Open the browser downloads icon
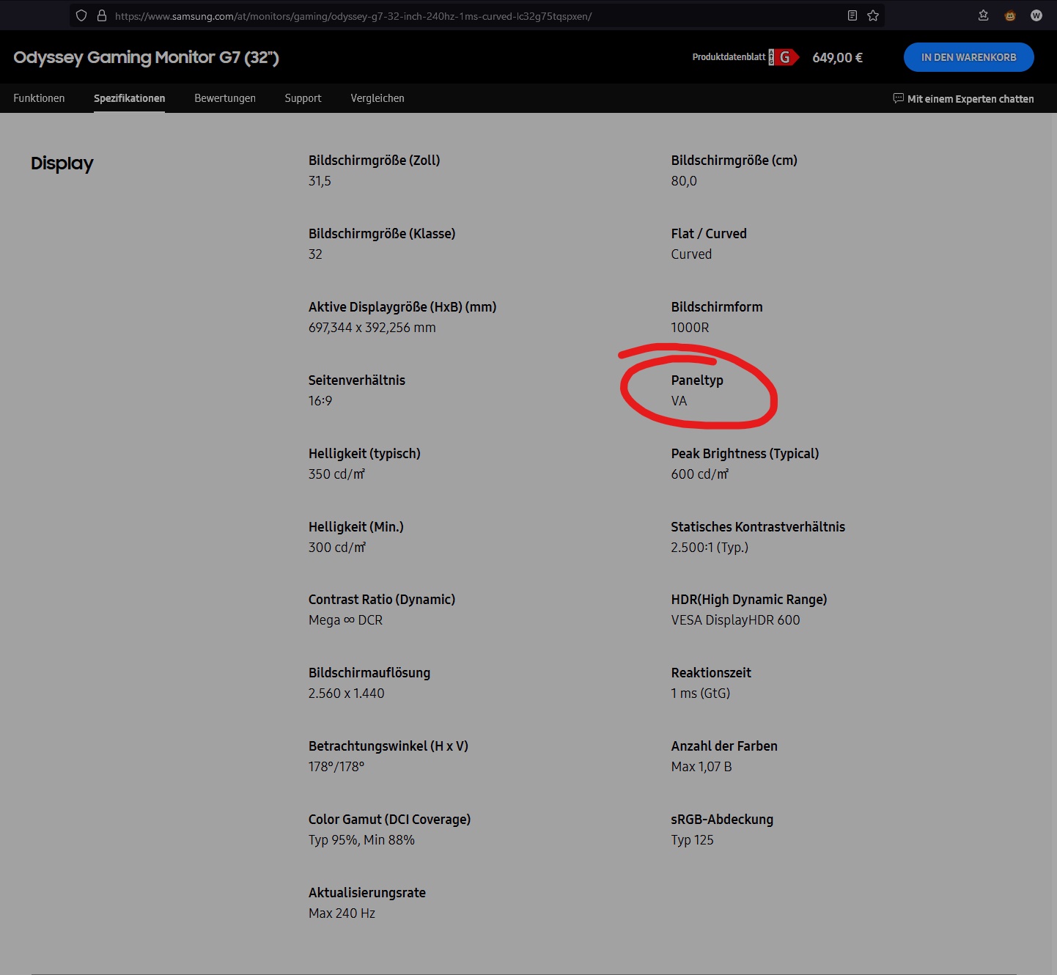This screenshot has width=1057, height=975. pyautogui.click(x=983, y=15)
